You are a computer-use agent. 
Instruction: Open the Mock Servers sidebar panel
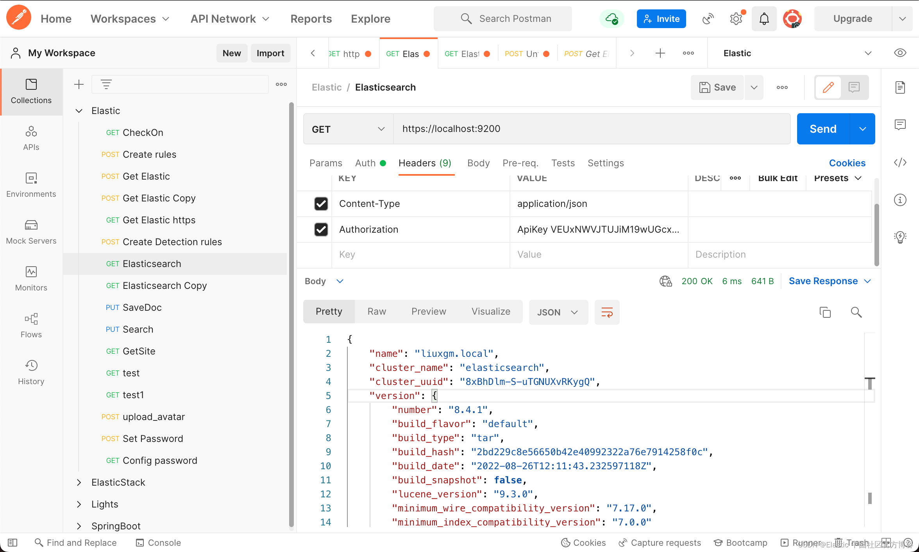tap(31, 232)
